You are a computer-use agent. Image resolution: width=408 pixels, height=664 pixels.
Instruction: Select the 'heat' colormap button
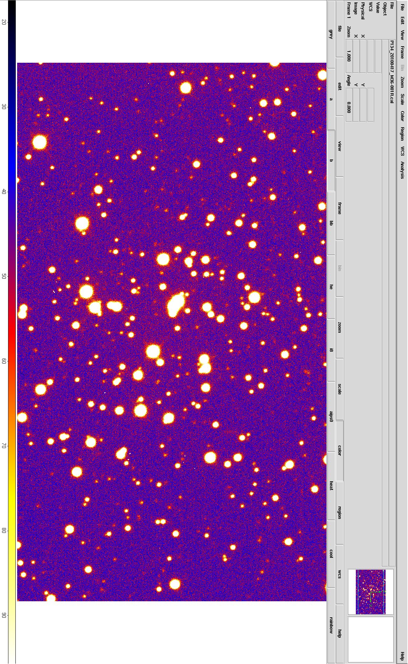click(x=331, y=486)
